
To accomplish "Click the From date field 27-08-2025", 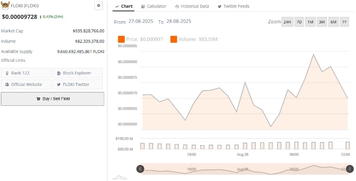I will point(141,21).
